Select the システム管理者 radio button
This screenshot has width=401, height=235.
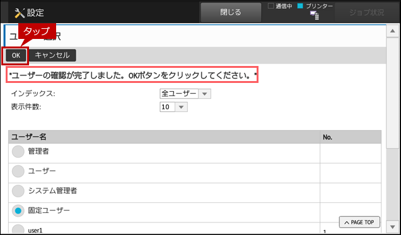coord(18,191)
